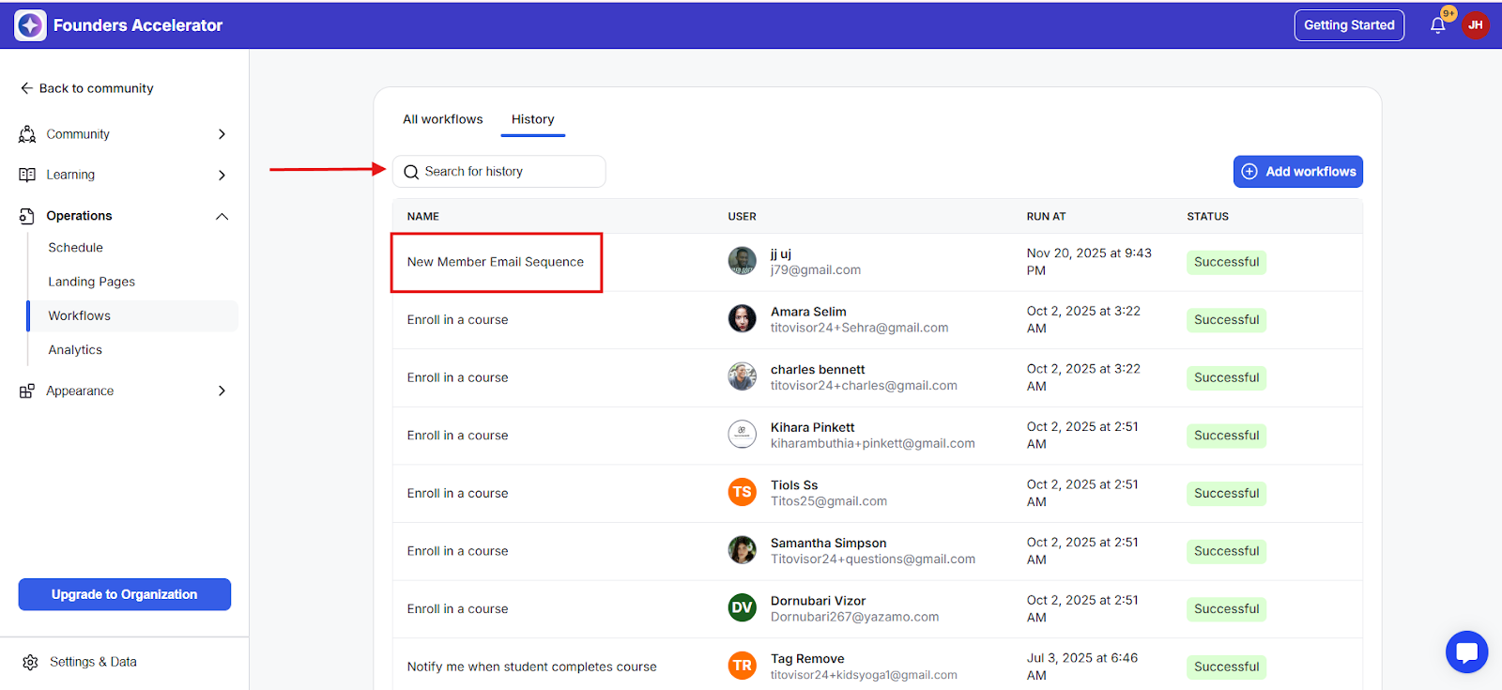The height and width of the screenshot is (690, 1502).
Task: Click the email Dornubari267@yazamo.com
Action: click(854, 617)
